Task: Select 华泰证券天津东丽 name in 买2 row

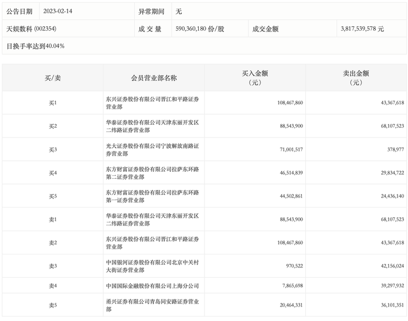Action: click(152, 126)
